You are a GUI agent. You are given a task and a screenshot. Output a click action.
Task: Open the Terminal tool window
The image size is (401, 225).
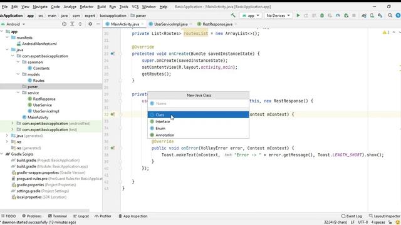(58, 216)
